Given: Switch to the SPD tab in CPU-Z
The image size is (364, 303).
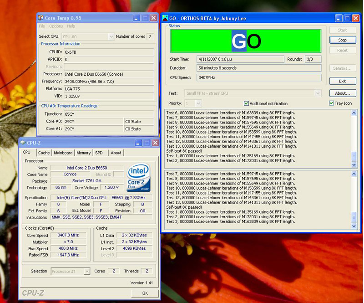Looking at the screenshot, I should (99, 153).
